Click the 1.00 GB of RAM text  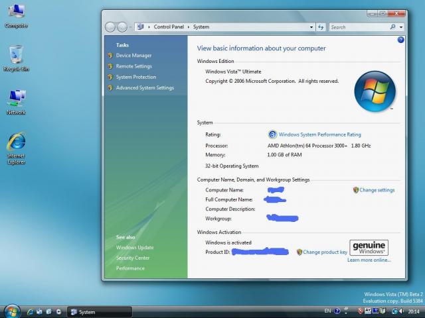pyautogui.click(x=284, y=154)
